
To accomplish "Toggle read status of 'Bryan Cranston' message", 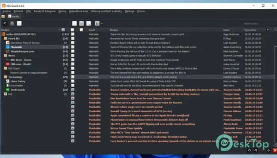I will pyautogui.click(x=72, y=90).
